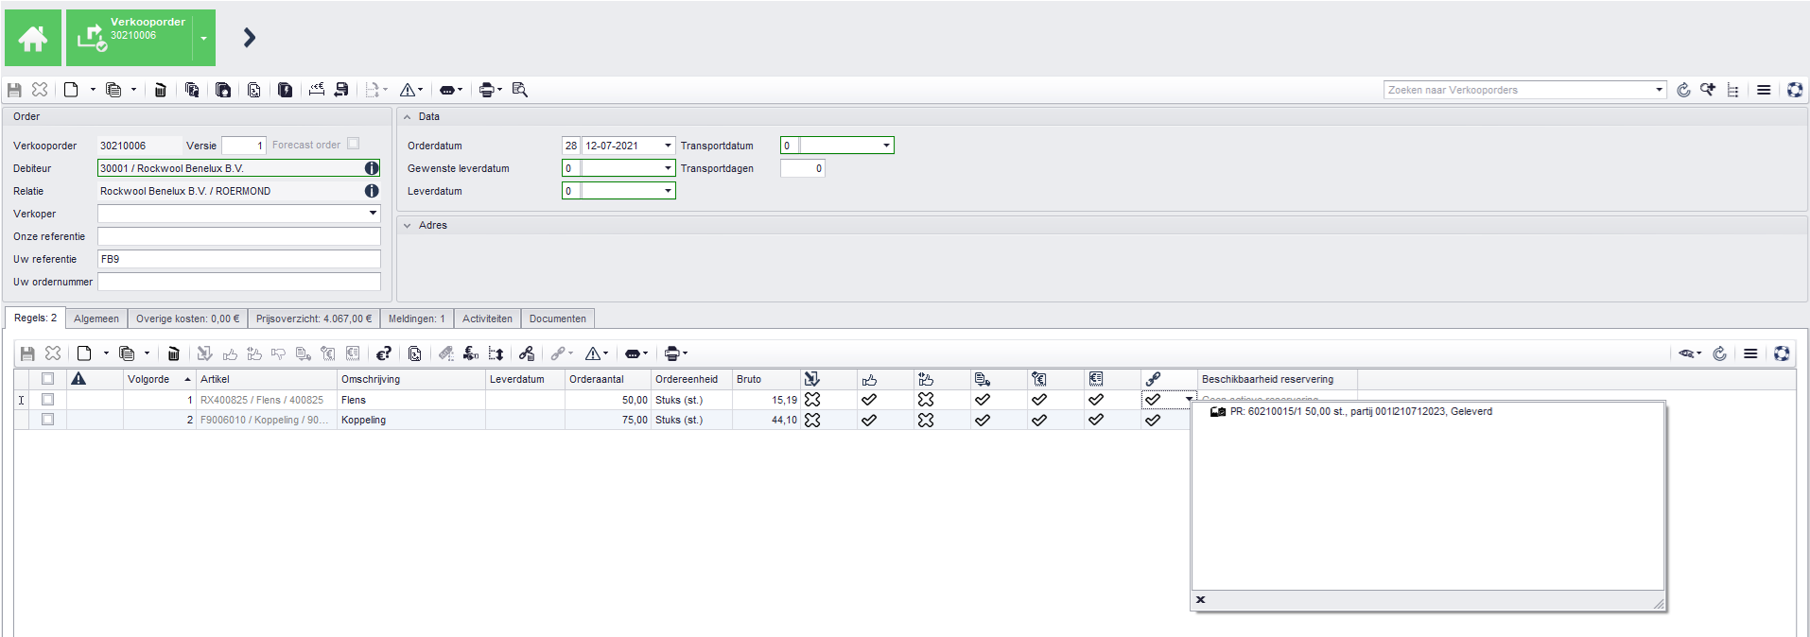Screen dimensions: 1810x637
Task: Add a new order line
Action: [x=84, y=353]
